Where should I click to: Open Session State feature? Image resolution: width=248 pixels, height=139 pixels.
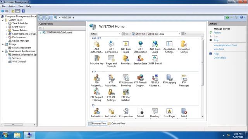click(140, 60)
